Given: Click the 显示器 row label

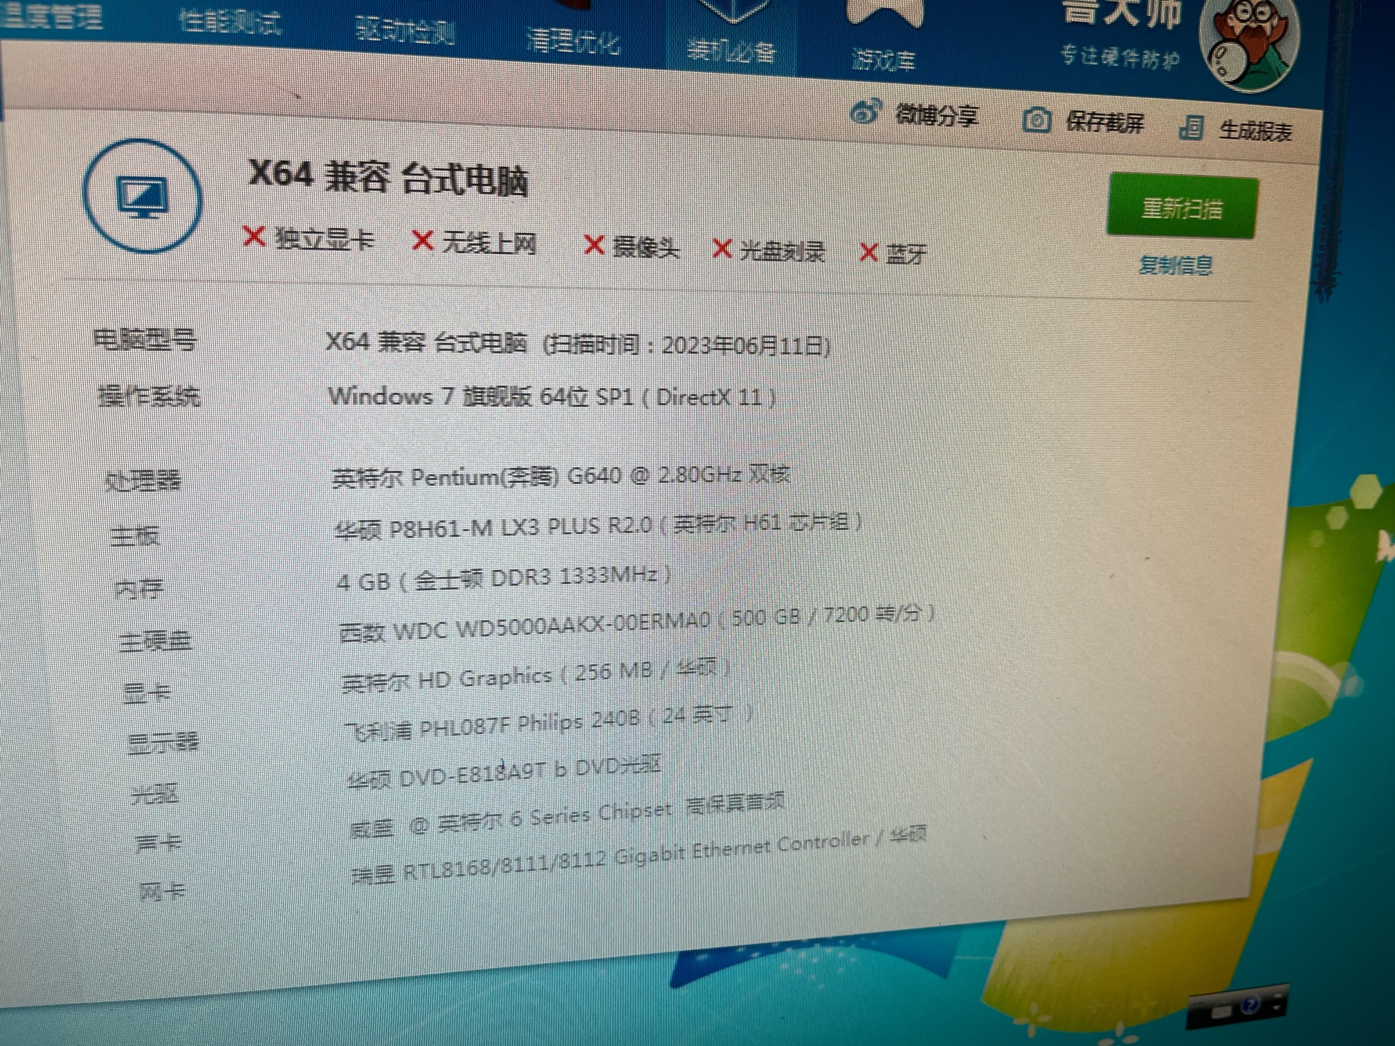Looking at the screenshot, I should pyautogui.click(x=163, y=743).
